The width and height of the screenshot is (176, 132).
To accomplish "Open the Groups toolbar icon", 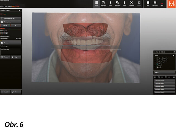I will click(x=97, y=4).
